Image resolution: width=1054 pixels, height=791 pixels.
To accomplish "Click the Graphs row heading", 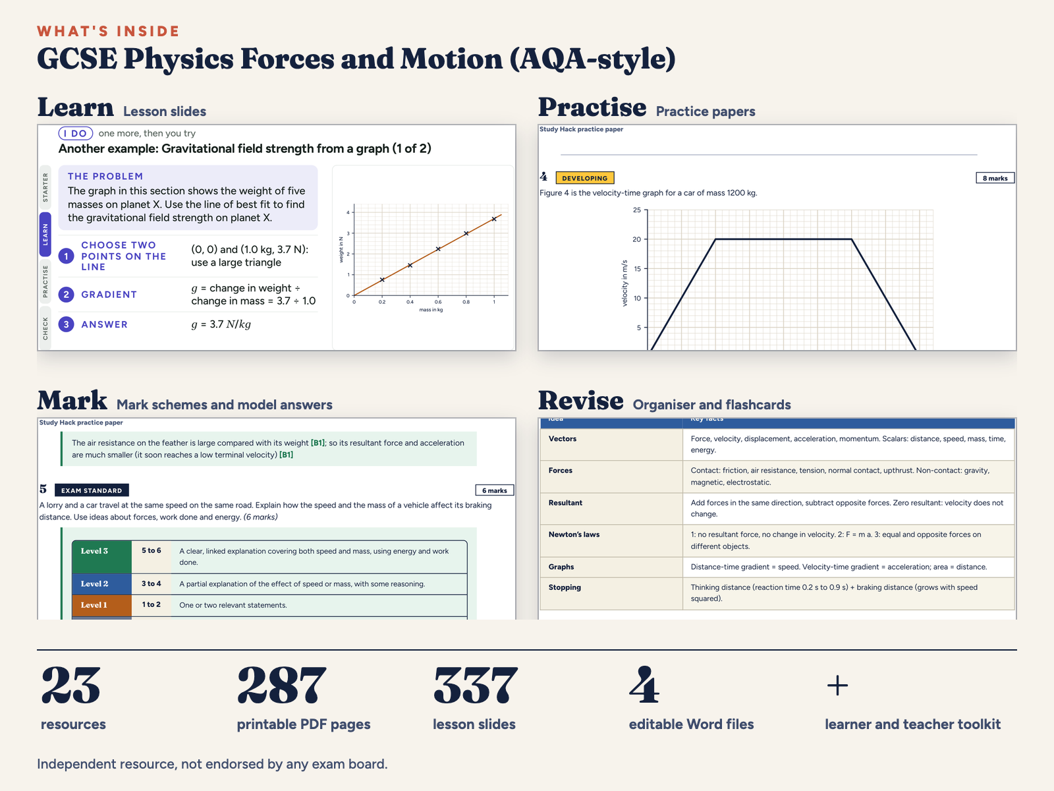I will pyautogui.click(x=561, y=567).
